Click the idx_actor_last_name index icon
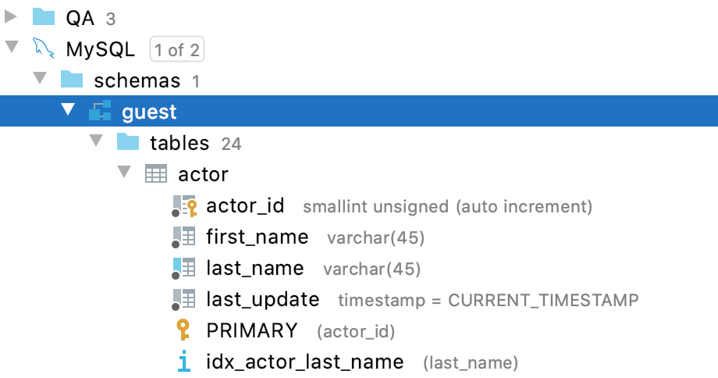This screenshot has height=378, width=718. pyautogui.click(x=184, y=362)
